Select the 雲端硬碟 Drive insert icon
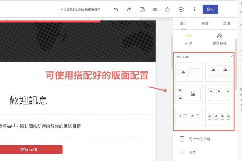Viewport: 242px width, 161px height. point(219,36)
